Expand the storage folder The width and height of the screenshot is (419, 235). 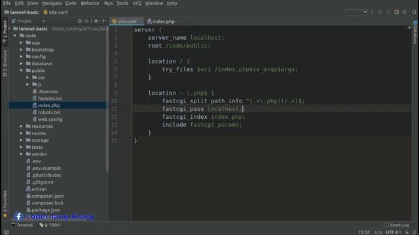tap(21, 140)
